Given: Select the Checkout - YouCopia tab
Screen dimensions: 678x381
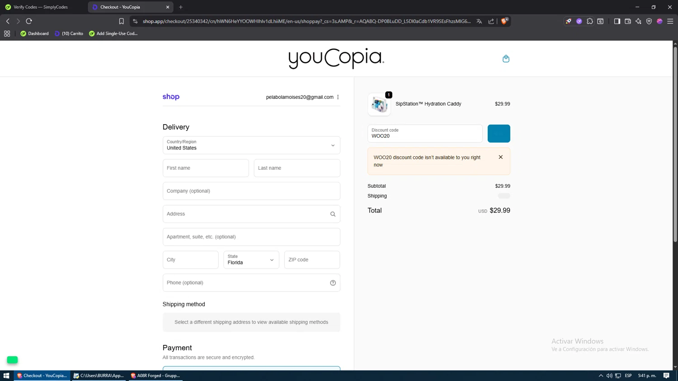Looking at the screenshot, I should pos(131,7).
